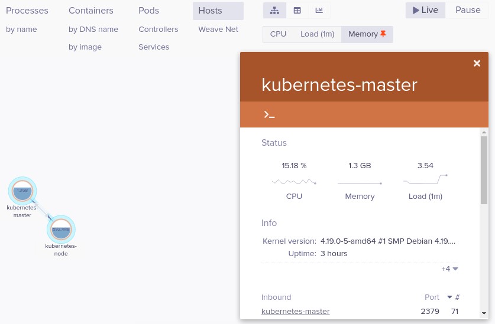Click the Memory sparkline in Status
The image size is (495, 324).
(x=360, y=183)
